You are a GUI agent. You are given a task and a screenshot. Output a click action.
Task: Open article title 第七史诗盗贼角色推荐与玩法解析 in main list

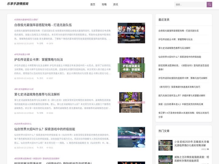[37, 94]
